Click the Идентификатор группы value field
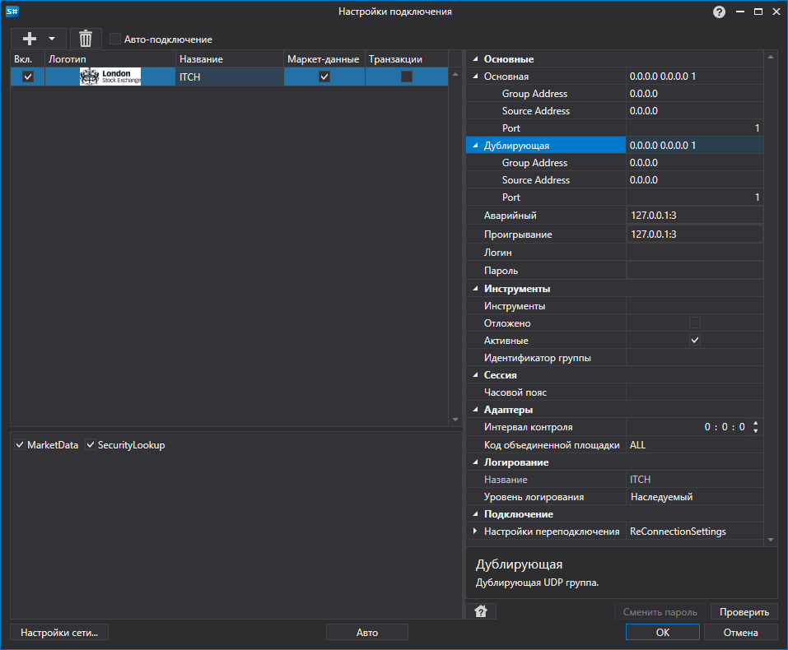788x650 pixels. (694, 358)
